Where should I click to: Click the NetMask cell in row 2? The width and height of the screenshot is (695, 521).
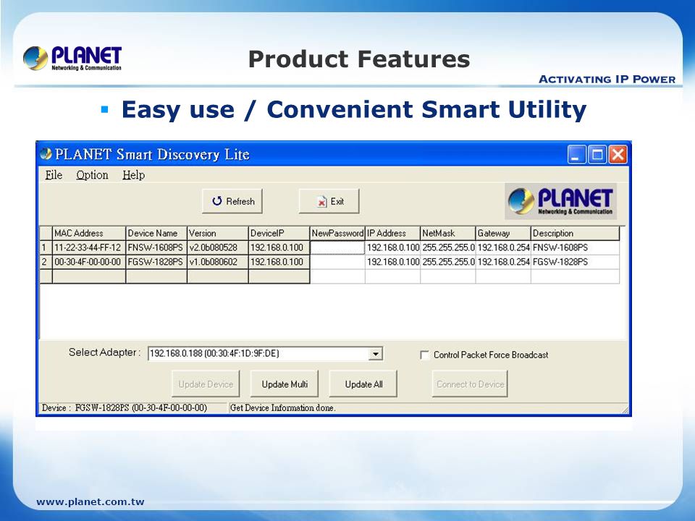click(x=448, y=262)
